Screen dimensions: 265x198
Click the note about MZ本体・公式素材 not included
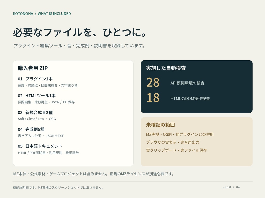(94, 174)
